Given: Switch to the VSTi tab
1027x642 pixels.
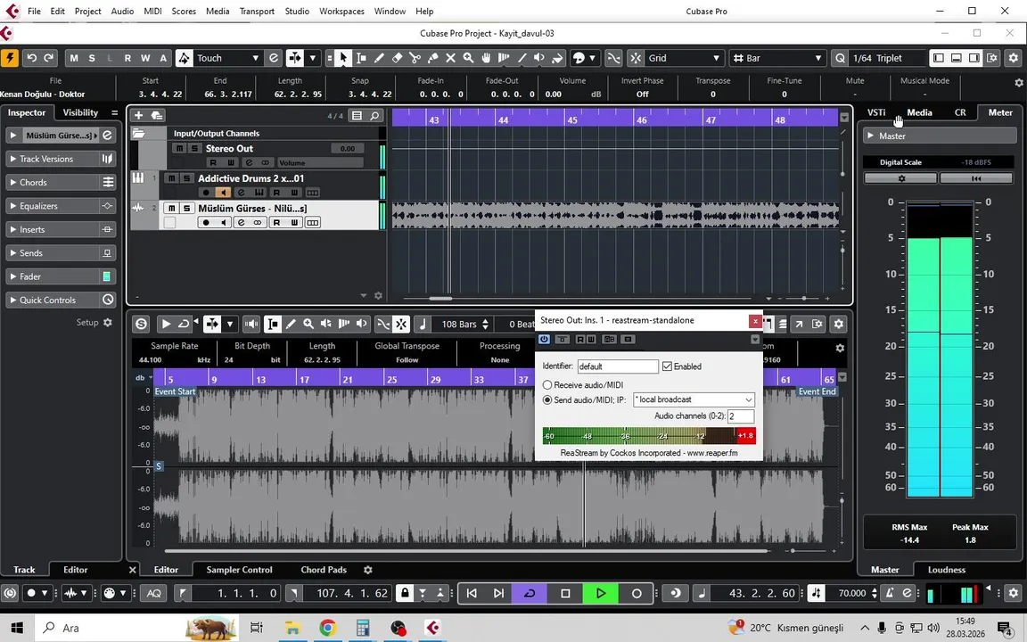Looking at the screenshot, I should click(x=876, y=112).
